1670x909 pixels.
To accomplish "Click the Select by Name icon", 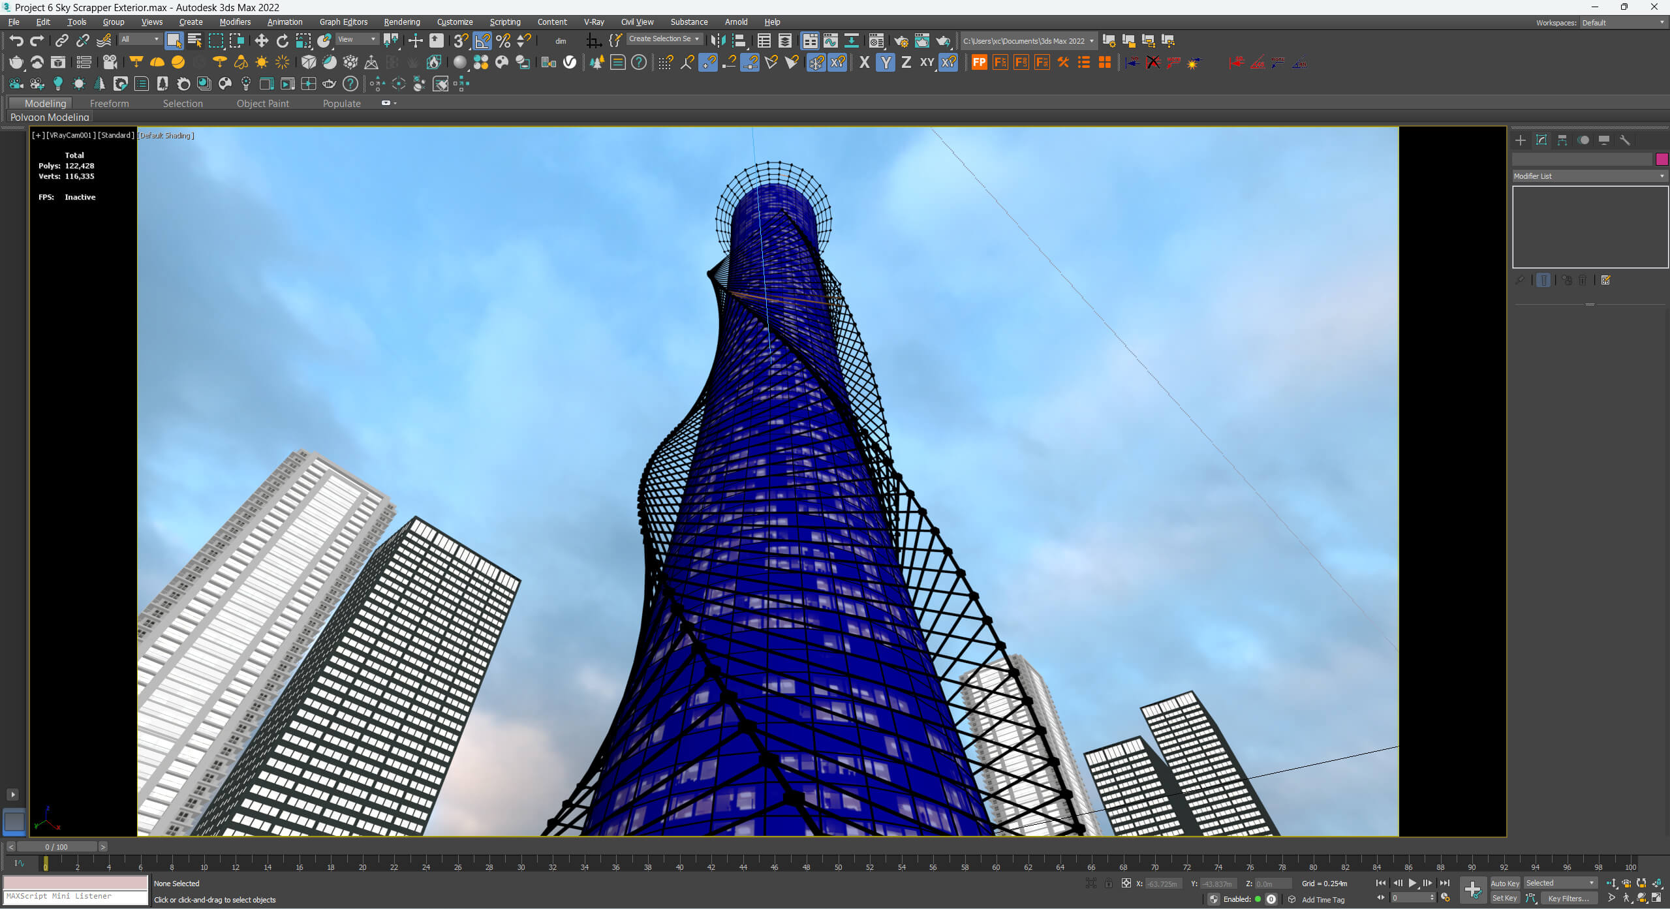I will (194, 40).
